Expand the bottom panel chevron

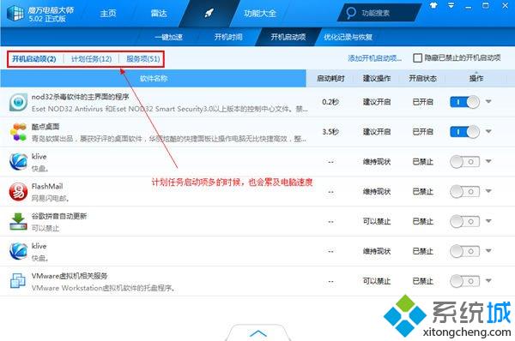(x=258, y=333)
